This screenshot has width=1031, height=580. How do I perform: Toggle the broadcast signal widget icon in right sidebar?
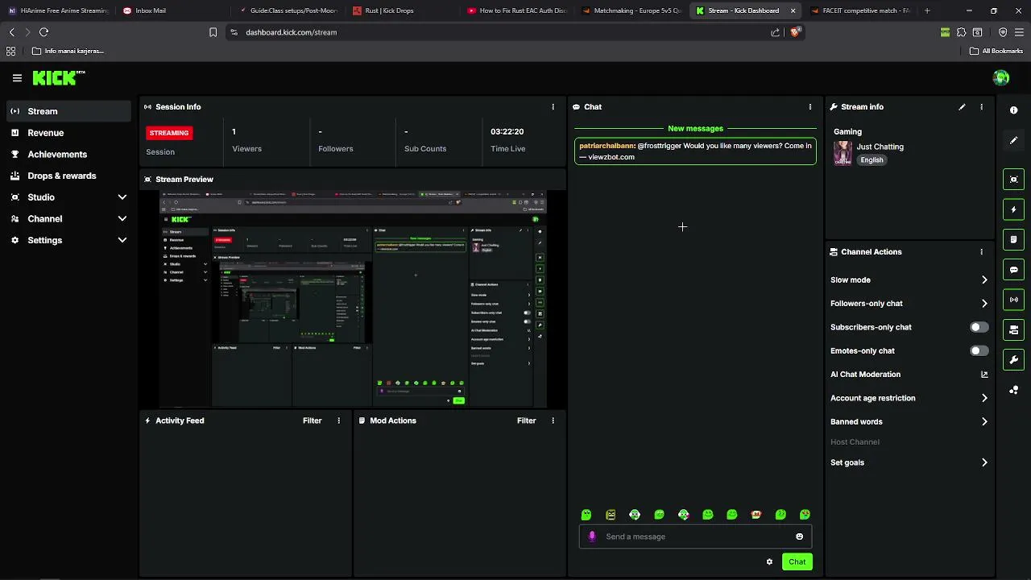1013,300
